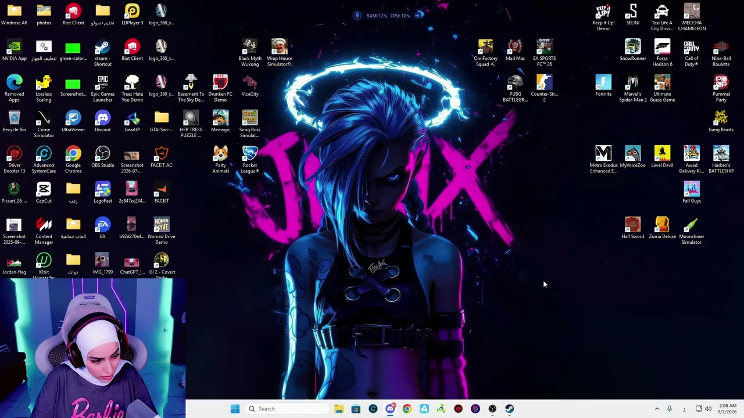Open the Windows Start menu
Screen dimensions: 744x418
coord(235,409)
